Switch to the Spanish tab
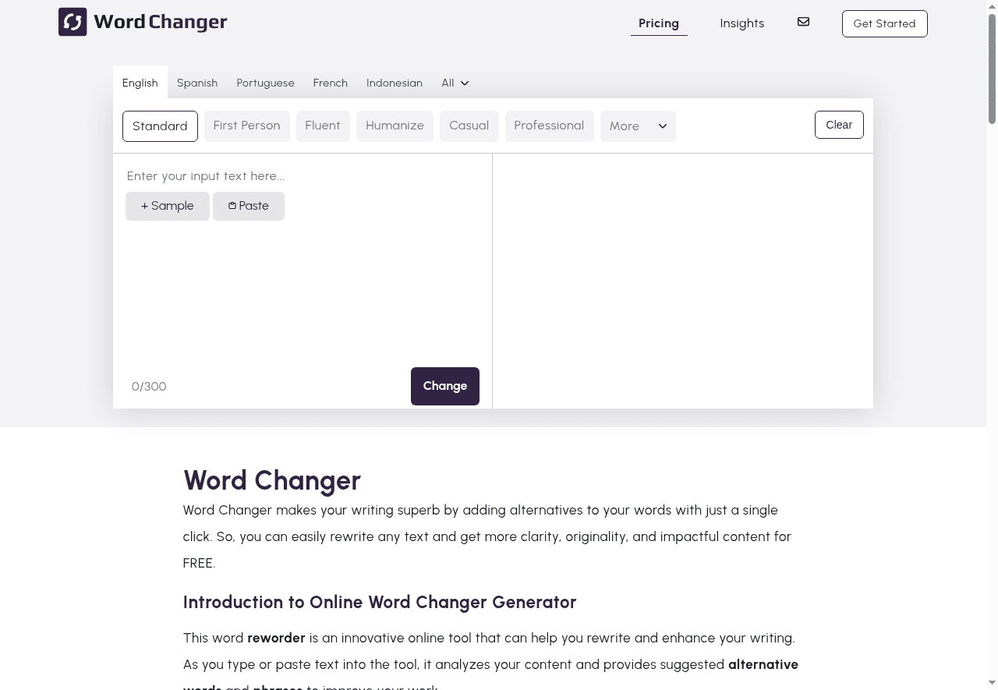The height and width of the screenshot is (690, 998). click(x=197, y=83)
